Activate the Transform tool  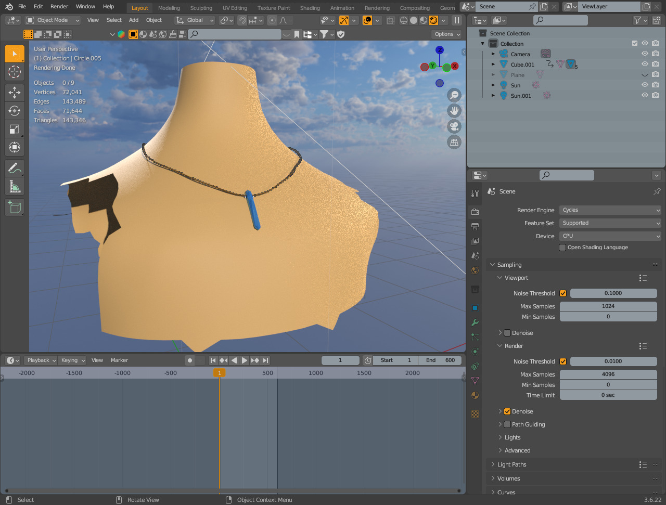(15, 147)
